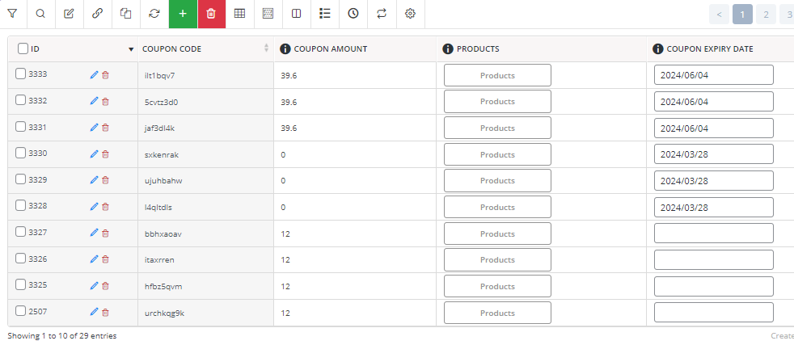The width and height of the screenshot is (794, 345).
Task: Edit coupon 3328 with pencil icon
Action: pyautogui.click(x=94, y=206)
